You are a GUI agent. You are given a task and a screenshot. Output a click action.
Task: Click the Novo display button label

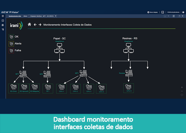(x=154, y=12)
